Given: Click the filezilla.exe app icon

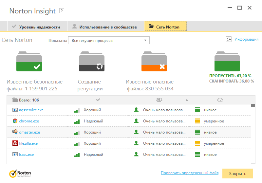Looking at the screenshot, I should [x=15, y=143].
